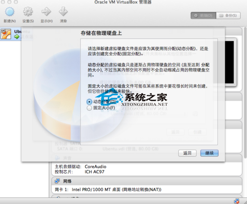Switch to Details (明细) tab
The image size is (247, 204).
pos(204,16)
